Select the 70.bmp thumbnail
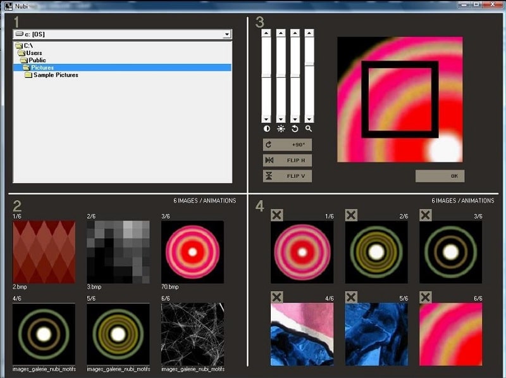Screen dimensions: 506x378 [x=192, y=251]
